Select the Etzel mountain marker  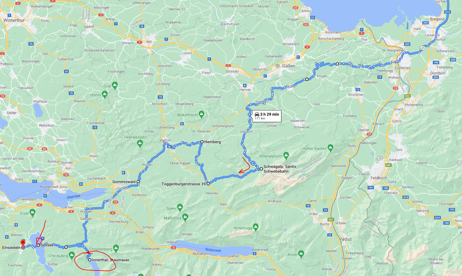point(32,213)
